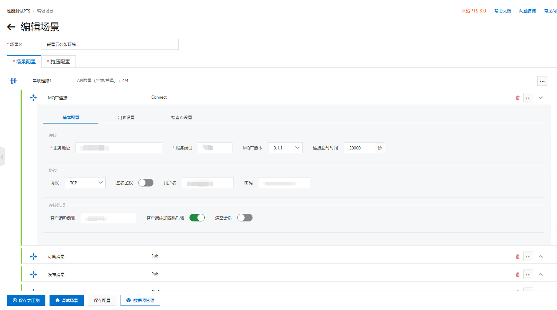The height and width of the screenshot is (310, 557).
Task: Open the MQTT版本 3.1.1 dropdown
Action: (x=285, y=148)
